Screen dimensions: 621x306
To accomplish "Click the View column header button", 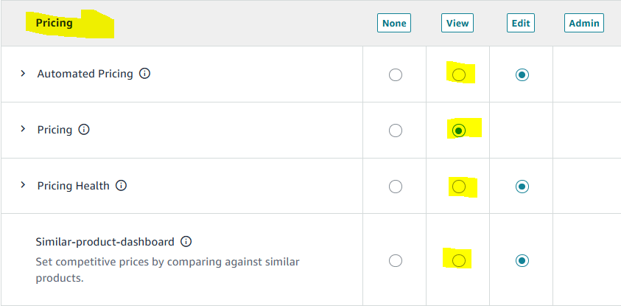I will tap(457, 24).
